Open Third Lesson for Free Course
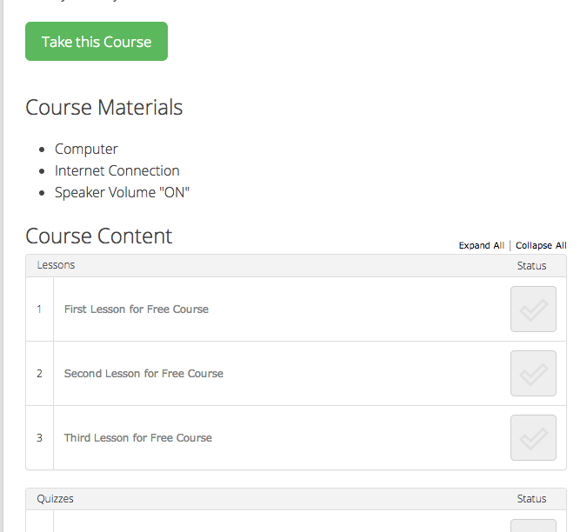 coord(138,438)
